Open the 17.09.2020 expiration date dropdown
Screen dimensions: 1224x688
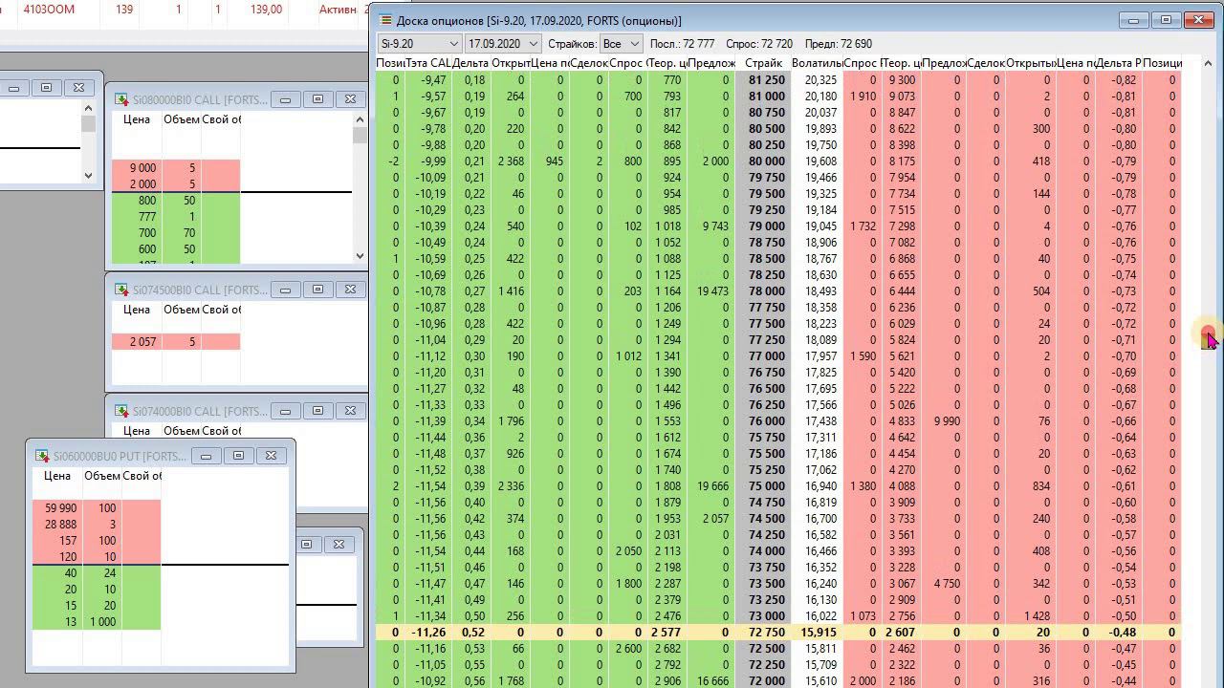pyautogui.click(x=534, y=44)
